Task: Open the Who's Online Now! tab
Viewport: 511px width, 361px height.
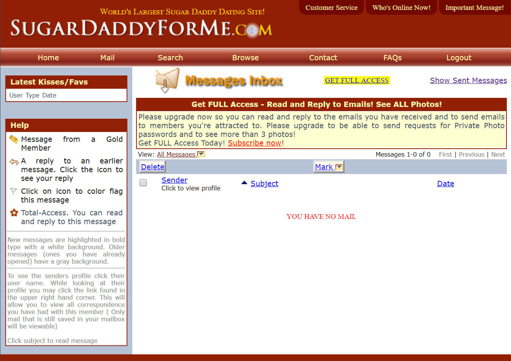Action: 401,8
